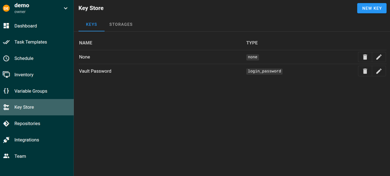Click the login_password type label
The image size is (390, 176).
(x=264, y=71)
